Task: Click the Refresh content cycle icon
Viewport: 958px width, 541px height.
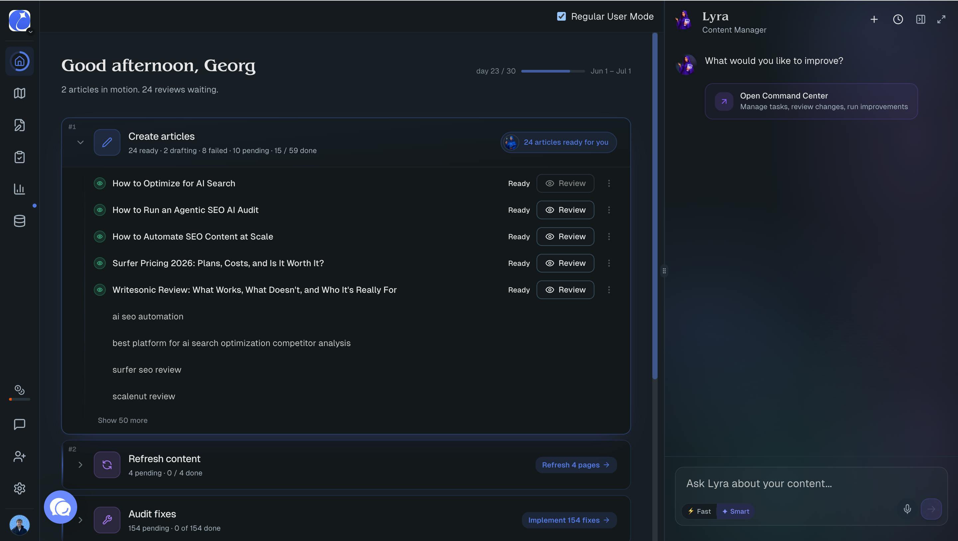Action: coord(107,465)
